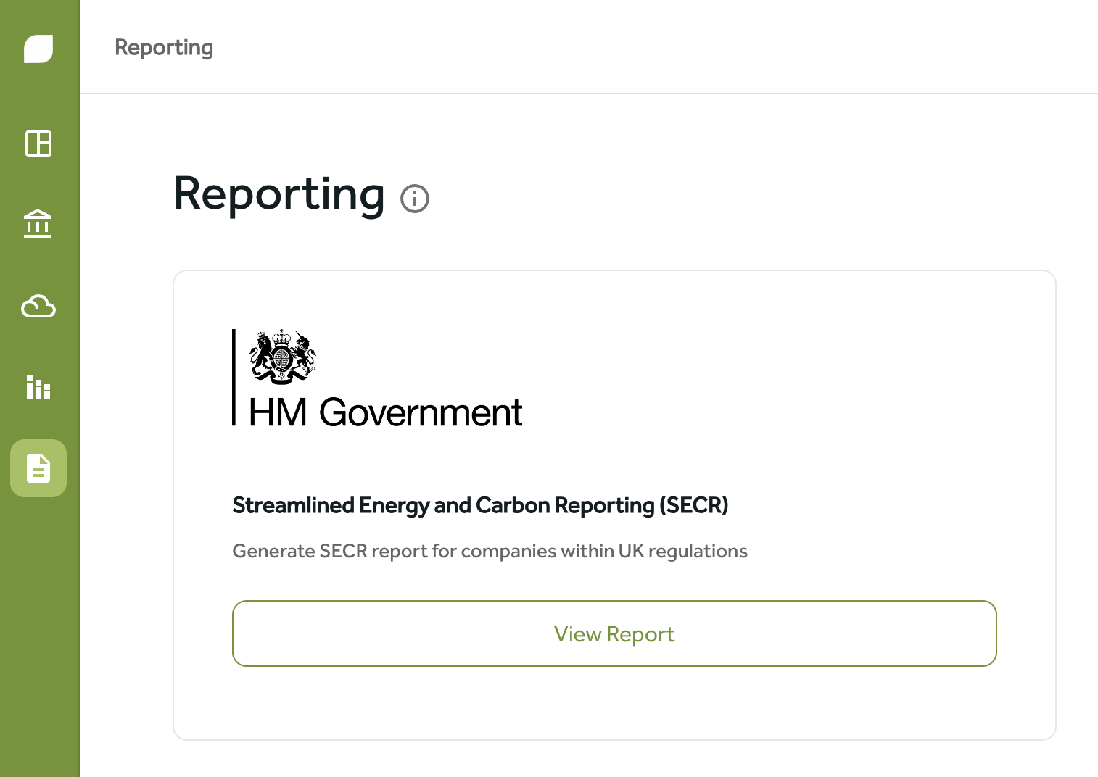Open the info tooltip beside Reporting heading

coord(415,198)
